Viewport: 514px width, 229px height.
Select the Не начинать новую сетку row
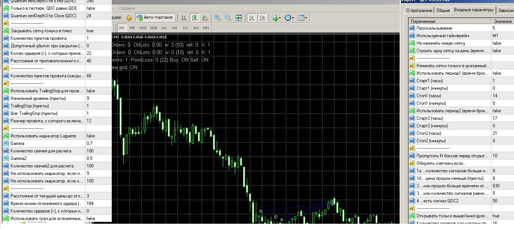pyautogui.click(x=461, y=43)
